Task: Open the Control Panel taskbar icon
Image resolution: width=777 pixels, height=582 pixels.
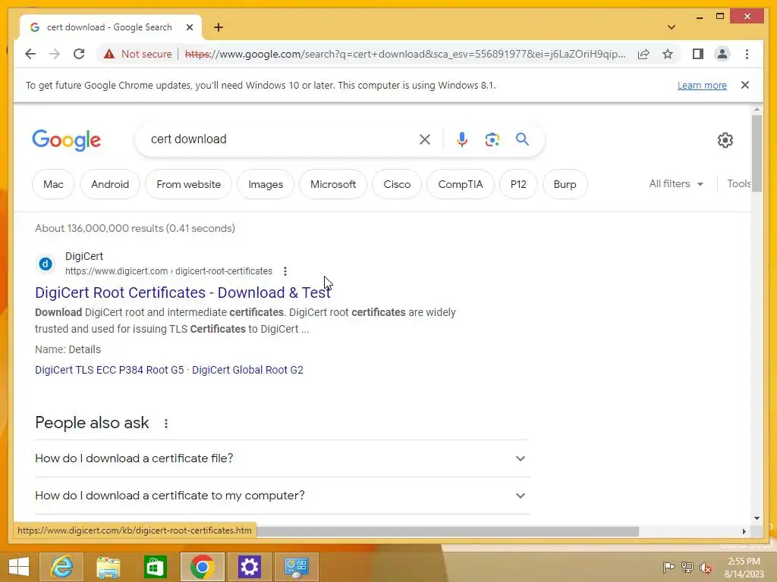Action: pyautogui.click(x=297, y=567)
